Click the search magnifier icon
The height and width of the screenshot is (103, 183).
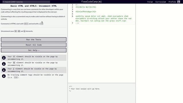point(4,2)
